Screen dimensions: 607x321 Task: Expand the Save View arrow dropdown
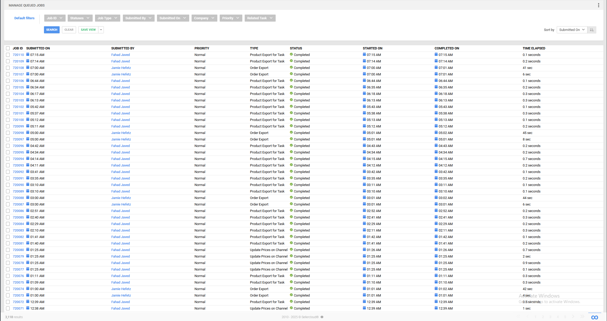coord(101,30)
